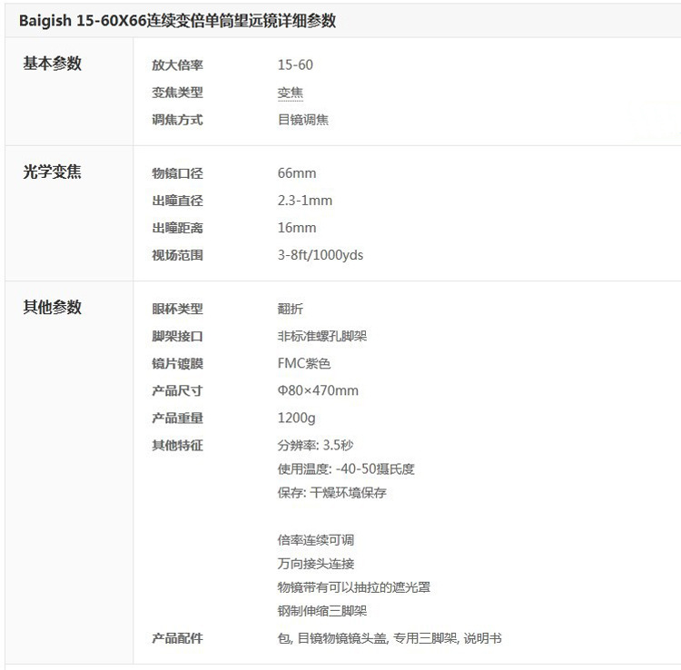Click the accessories list starting with 包, 目镜物镜镜头盖

(390, 638)
